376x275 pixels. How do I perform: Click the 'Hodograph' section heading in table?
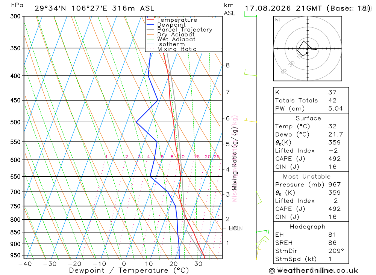point(308,227)
